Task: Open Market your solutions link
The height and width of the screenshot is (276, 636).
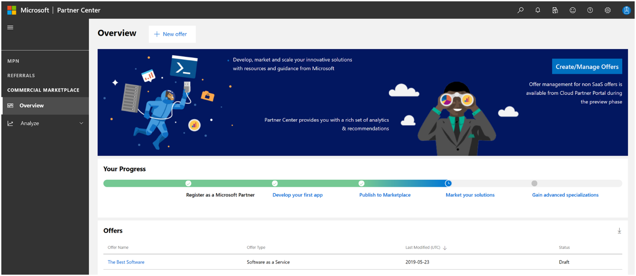Action: click(470, 195)
